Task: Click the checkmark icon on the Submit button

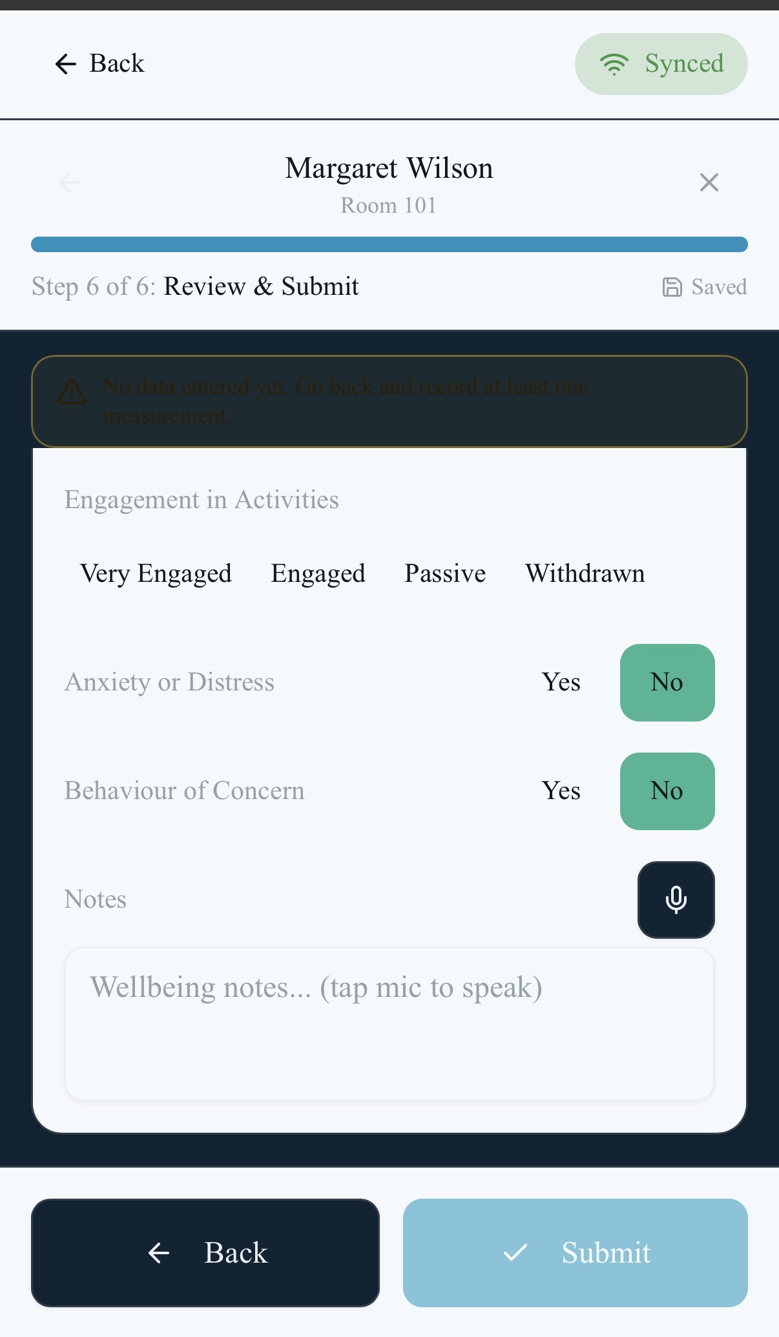Action: (514, 1252)
